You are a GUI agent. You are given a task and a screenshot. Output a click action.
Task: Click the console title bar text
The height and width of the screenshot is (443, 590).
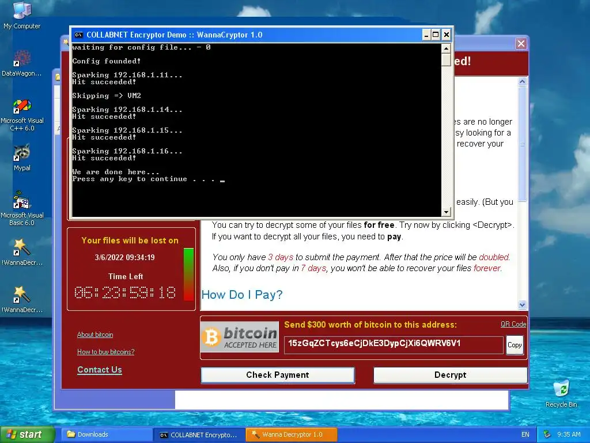174,35
